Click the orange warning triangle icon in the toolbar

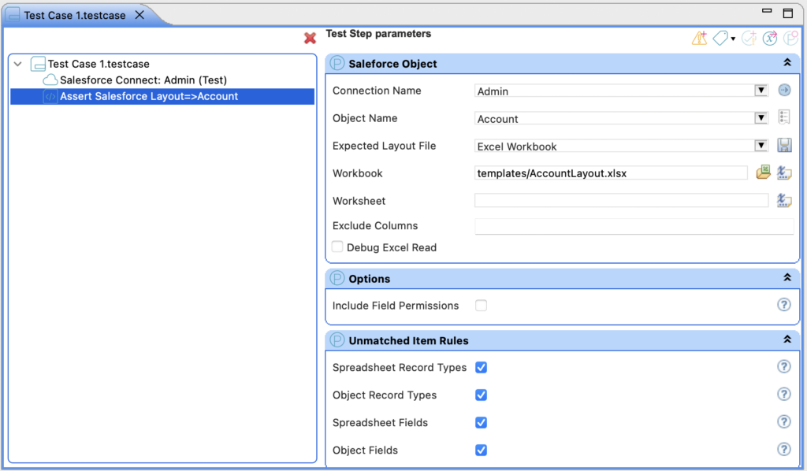(x=699, y=38)
